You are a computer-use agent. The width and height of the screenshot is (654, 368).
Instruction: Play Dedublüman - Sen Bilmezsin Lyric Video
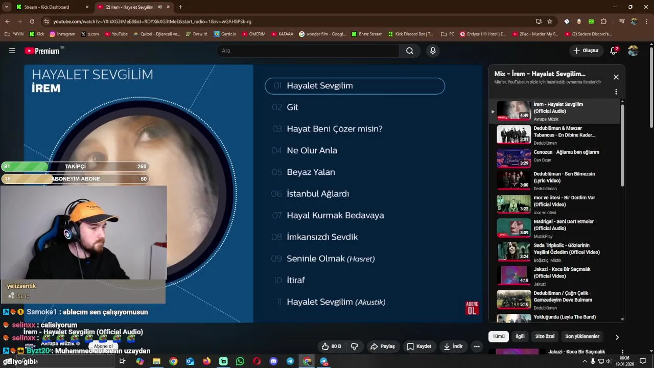pyautogui.click(x=554, y=181)
